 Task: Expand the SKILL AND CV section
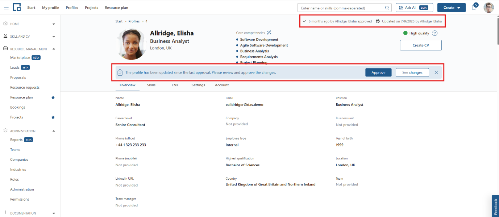(x=54, y=37)
